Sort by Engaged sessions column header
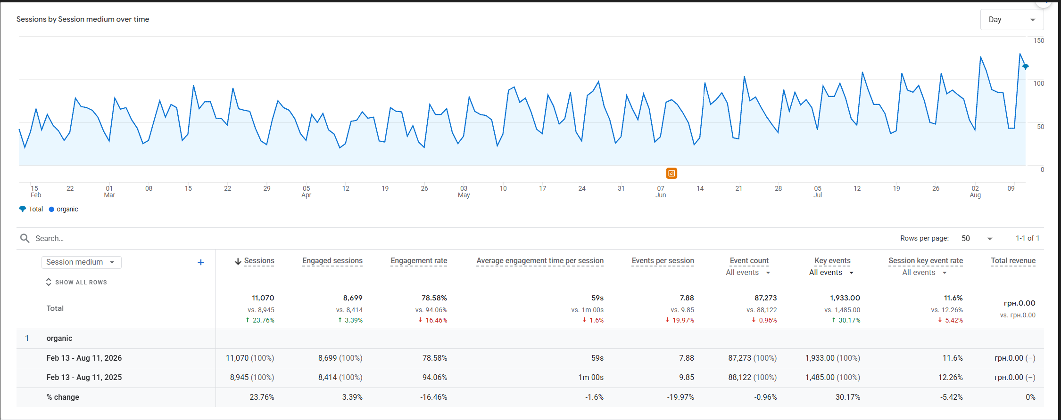Viewport: 1061px width, 420px height. point(332,261)
